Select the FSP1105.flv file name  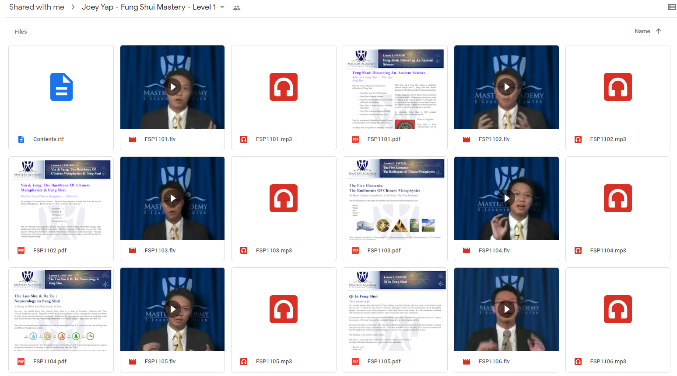pyautogui.click(x=160, y=362)
